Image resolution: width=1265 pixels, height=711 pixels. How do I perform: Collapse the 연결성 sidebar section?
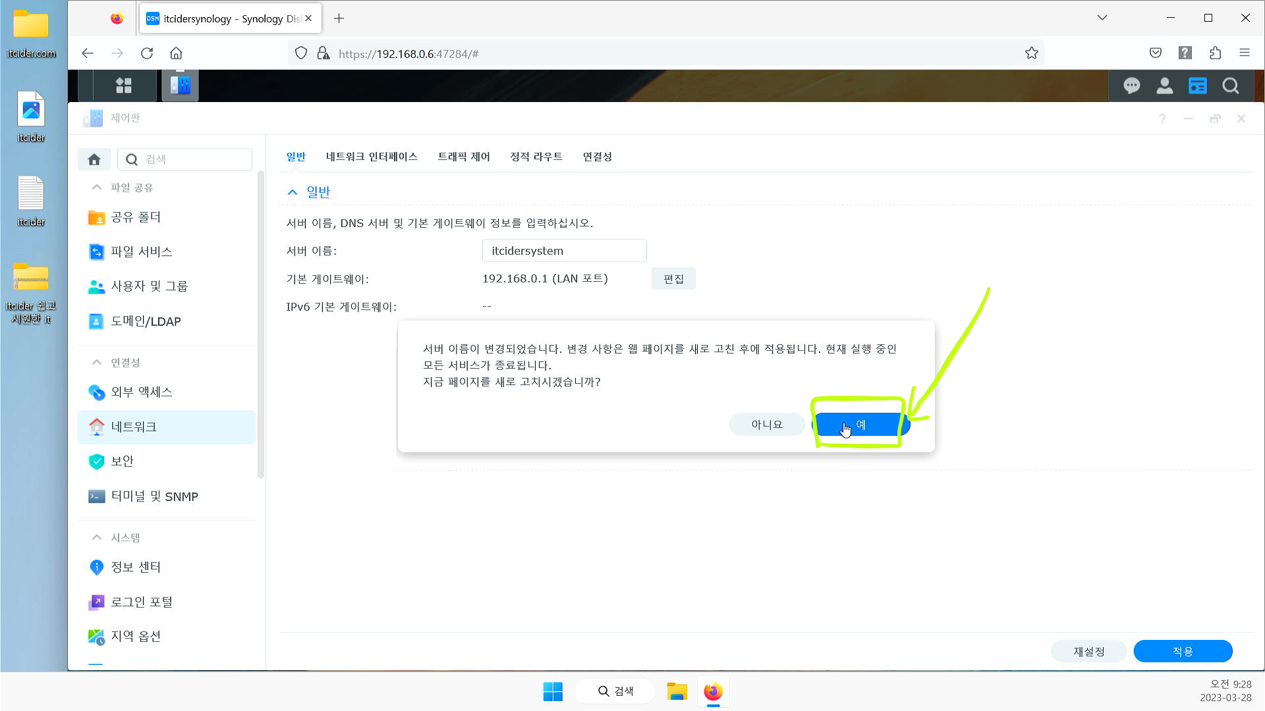[x=97, y=363]
